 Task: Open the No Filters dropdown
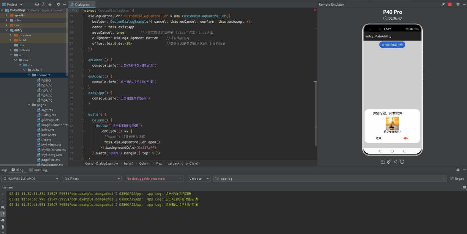pyautogui.click(x=92, y=179)
